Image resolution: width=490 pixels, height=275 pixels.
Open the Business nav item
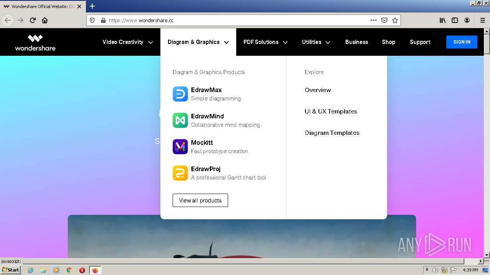pyautogui.click(x=356, y=42)
